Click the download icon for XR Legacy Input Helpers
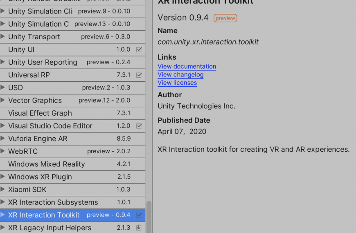The width and height of the screenshot is (356, 233). (x=139, y=228)
